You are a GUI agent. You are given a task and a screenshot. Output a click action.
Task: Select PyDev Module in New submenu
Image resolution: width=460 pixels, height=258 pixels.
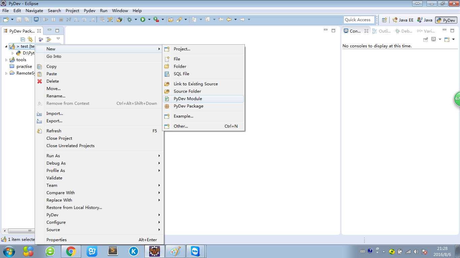click(203, 99)
